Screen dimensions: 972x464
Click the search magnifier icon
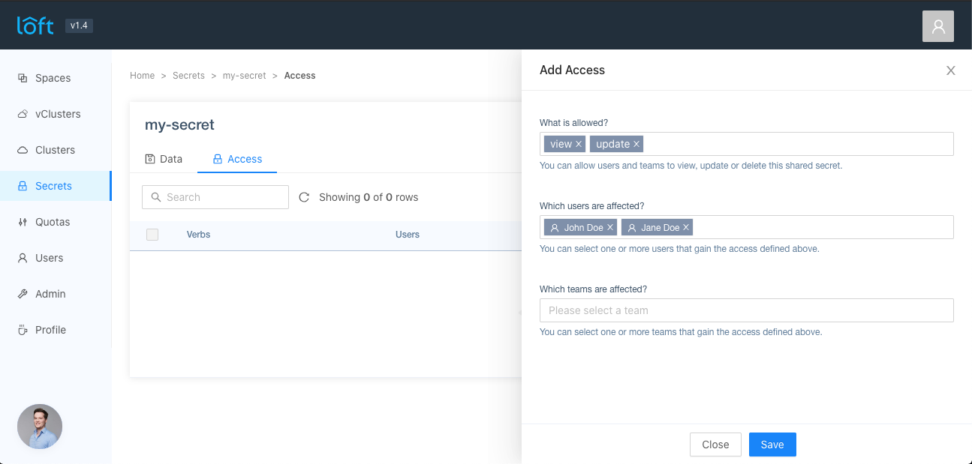pos(156,197)
